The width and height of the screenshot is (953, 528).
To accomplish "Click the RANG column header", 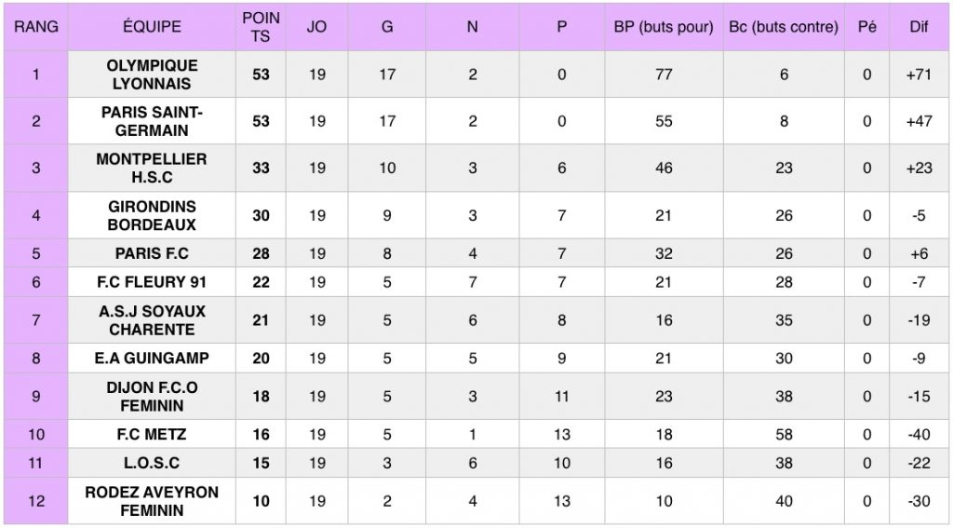I will coord(36,27).
